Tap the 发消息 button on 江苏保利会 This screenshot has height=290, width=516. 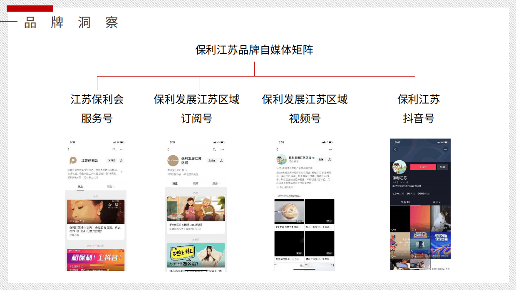pyautogui.click(x=112, y=160)
